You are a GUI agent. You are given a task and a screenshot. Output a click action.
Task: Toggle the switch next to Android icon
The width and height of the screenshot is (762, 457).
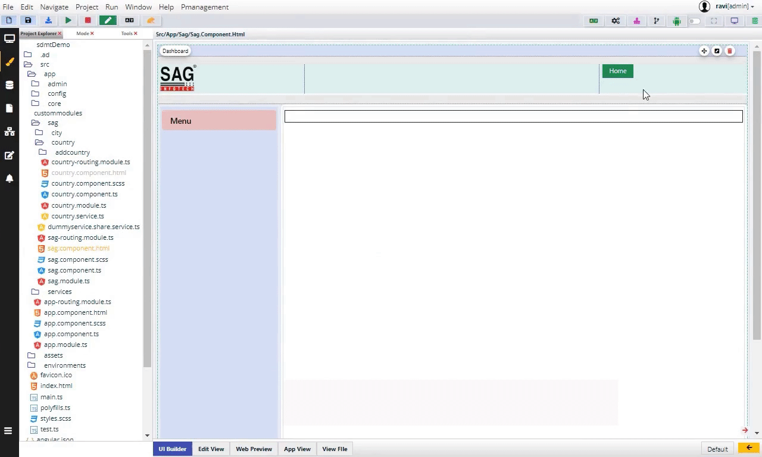[x=694, y=21]
